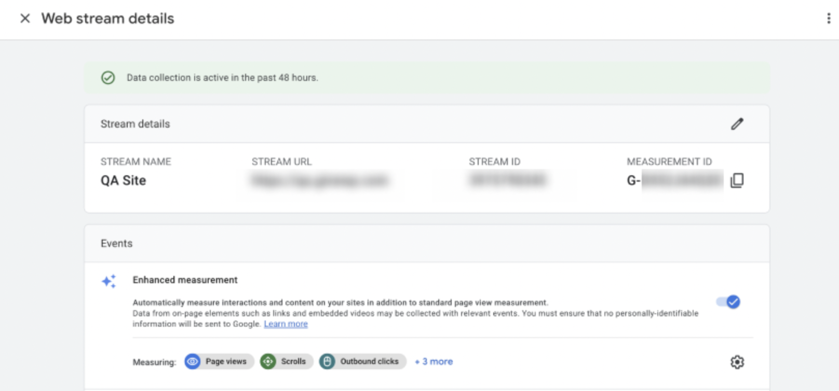Screen dimensions: 839x391
Task: Open the three-dot more options menu
Action: (828, 19)
